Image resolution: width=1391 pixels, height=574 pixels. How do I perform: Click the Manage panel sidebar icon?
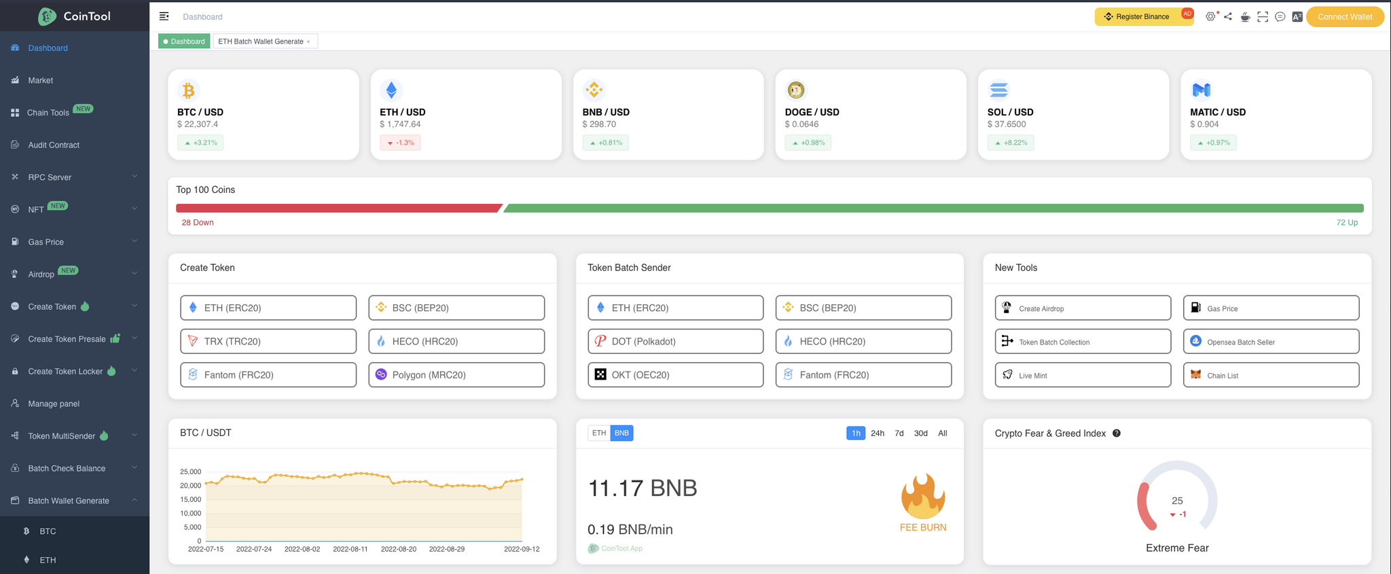[x=15, y=403]
